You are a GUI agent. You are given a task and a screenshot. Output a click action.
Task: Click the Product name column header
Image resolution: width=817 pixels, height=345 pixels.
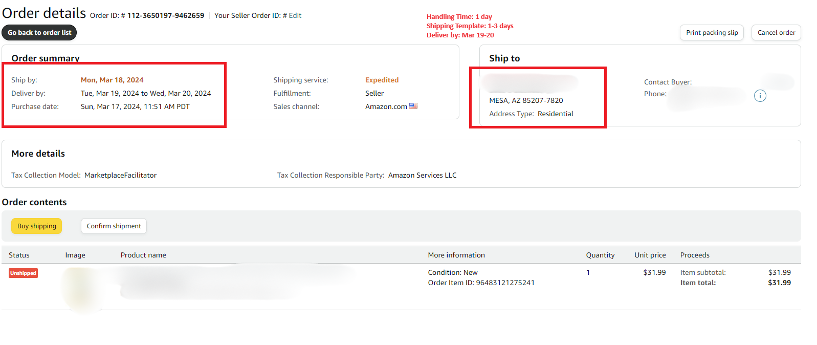(143, 255)
